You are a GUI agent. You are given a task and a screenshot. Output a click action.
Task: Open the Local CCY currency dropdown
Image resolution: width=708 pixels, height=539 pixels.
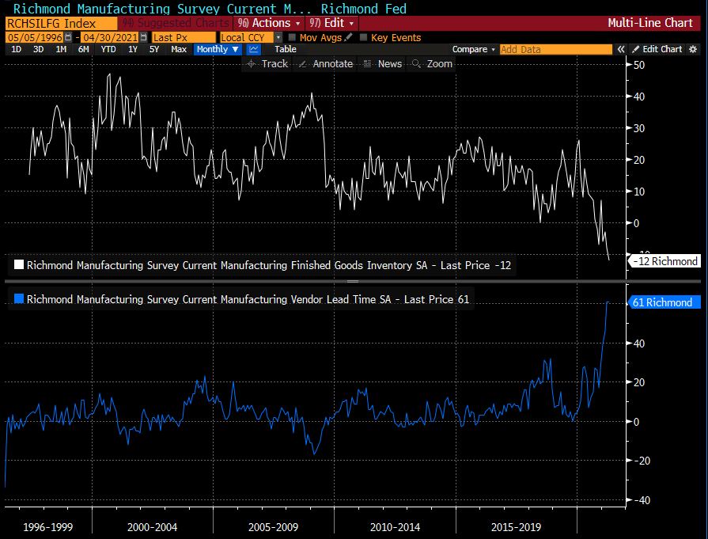(x=278, y=37)
